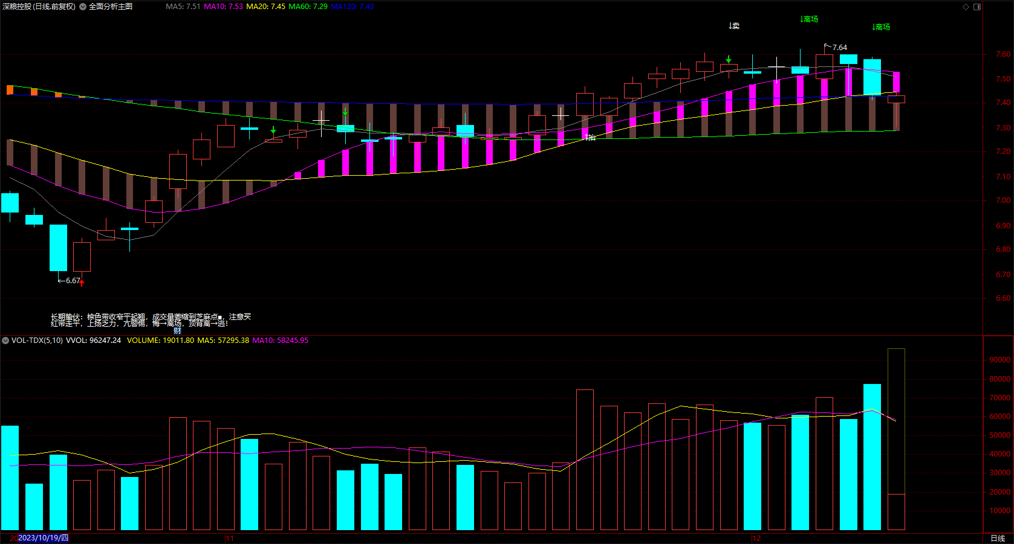Open the dropdown next to 深粮控股 title

point(83,7)
